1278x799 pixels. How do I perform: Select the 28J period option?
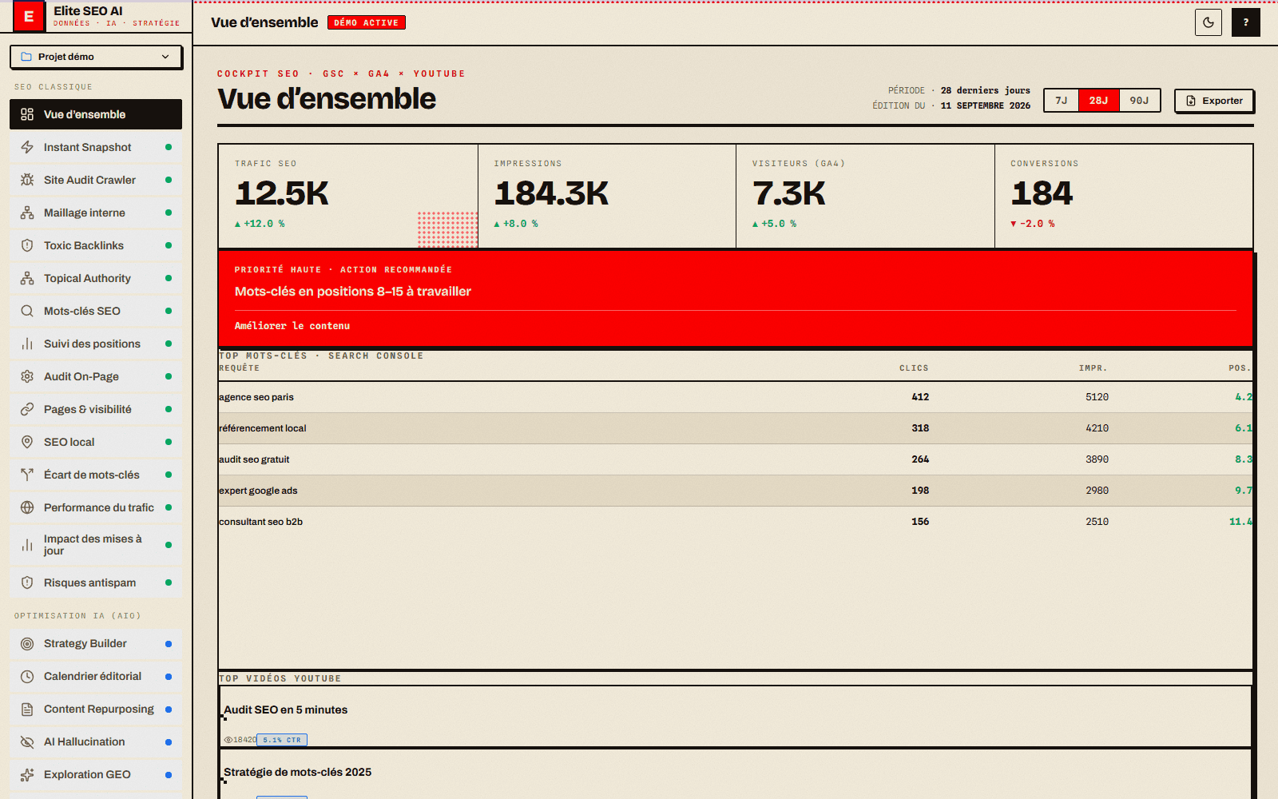coord(1098,101)
